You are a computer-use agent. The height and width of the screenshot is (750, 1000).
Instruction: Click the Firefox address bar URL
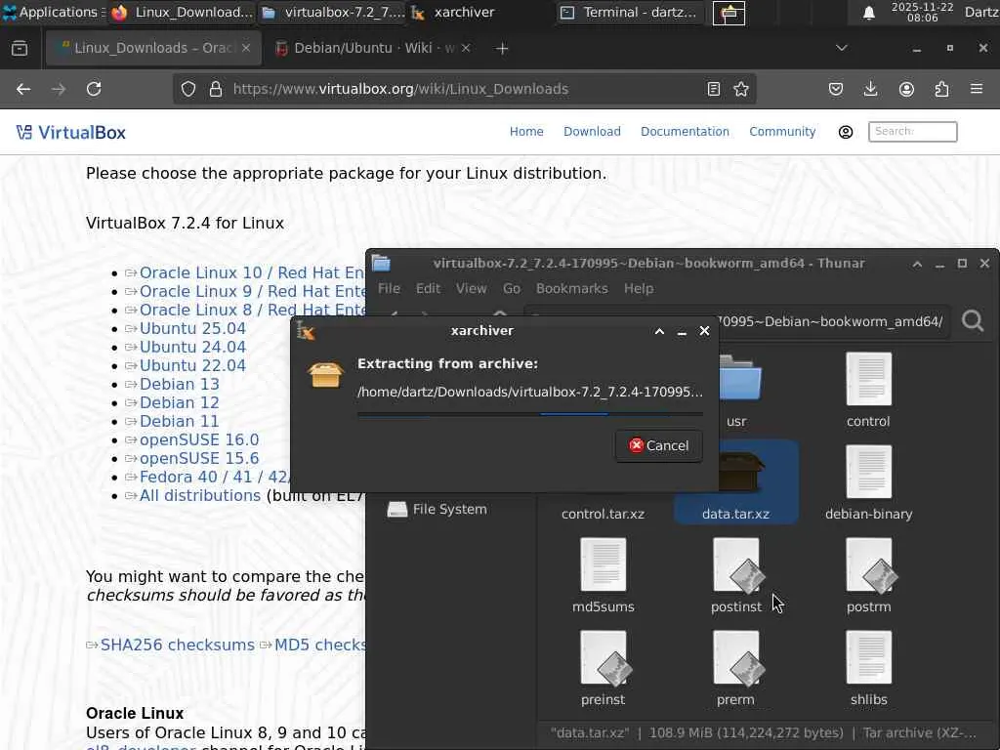(400, 89)
